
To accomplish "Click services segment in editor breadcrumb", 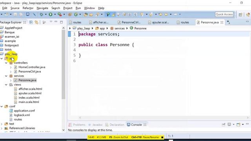I will 119,28.
